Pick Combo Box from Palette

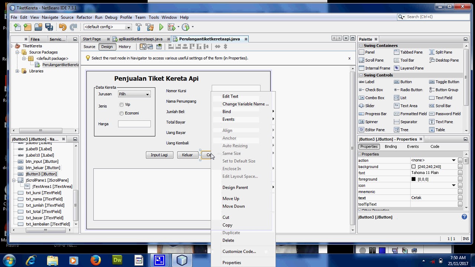coord(371,98)
